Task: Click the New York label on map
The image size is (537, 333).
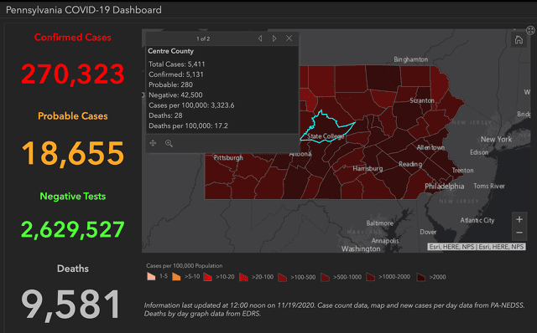Action: [496, 140]
